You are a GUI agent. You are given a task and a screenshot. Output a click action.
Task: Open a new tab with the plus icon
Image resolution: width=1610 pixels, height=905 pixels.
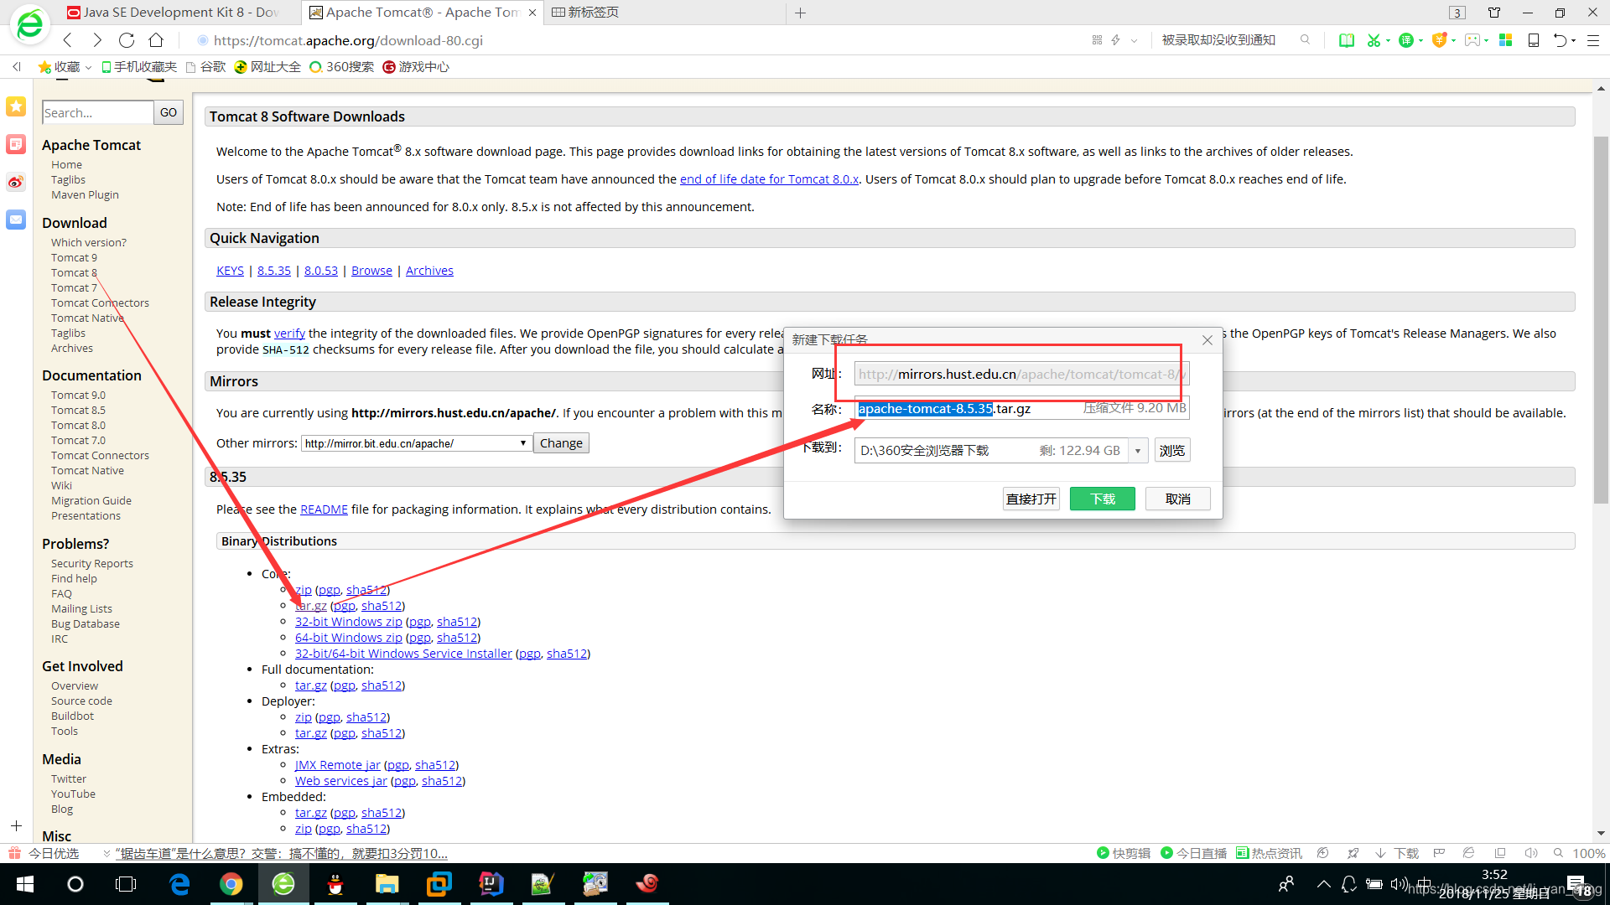click(800, 13)
